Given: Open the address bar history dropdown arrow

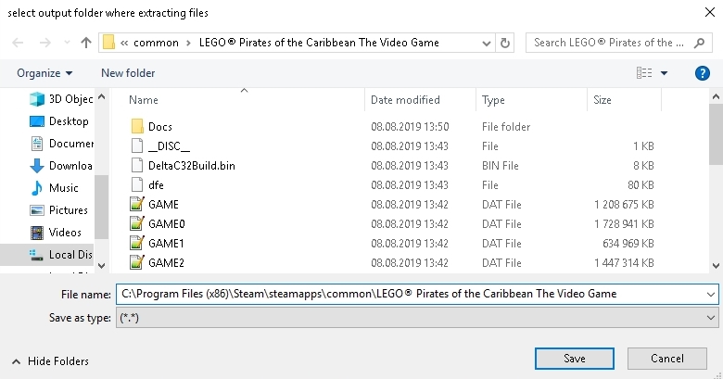Looking at the screenshot, I should click(x=488, y=43).
